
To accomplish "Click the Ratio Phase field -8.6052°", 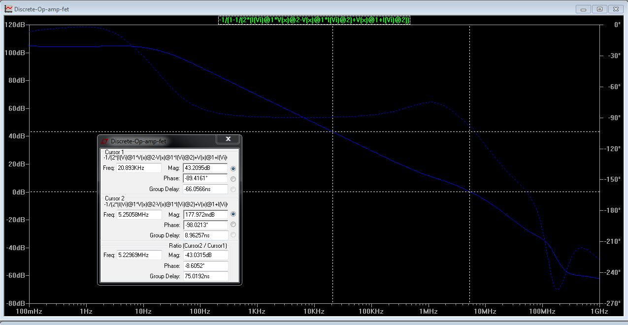I will pos(205,266).
